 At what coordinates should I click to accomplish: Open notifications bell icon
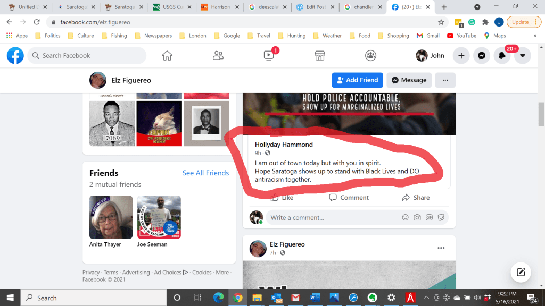click(x=502, y=56)
